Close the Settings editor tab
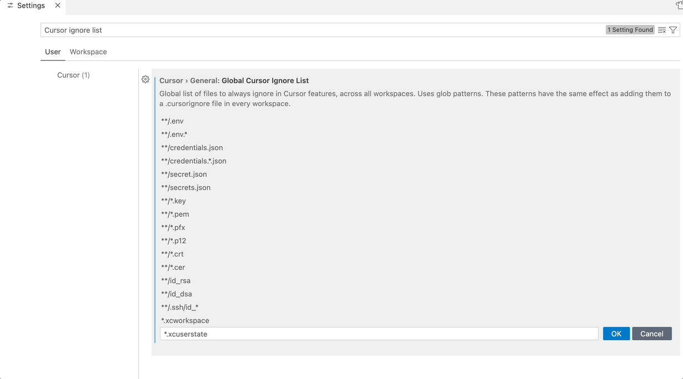 pyautogui.click(x=58, y=6)
